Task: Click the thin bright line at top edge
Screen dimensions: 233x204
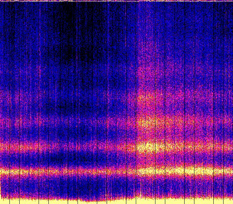Action: 116,1
